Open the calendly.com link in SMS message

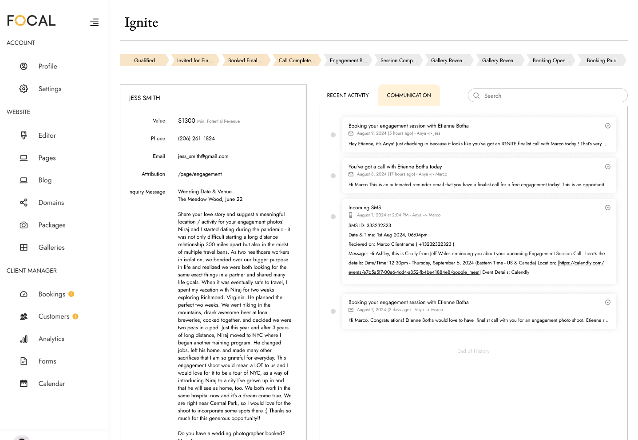point(476,268)
